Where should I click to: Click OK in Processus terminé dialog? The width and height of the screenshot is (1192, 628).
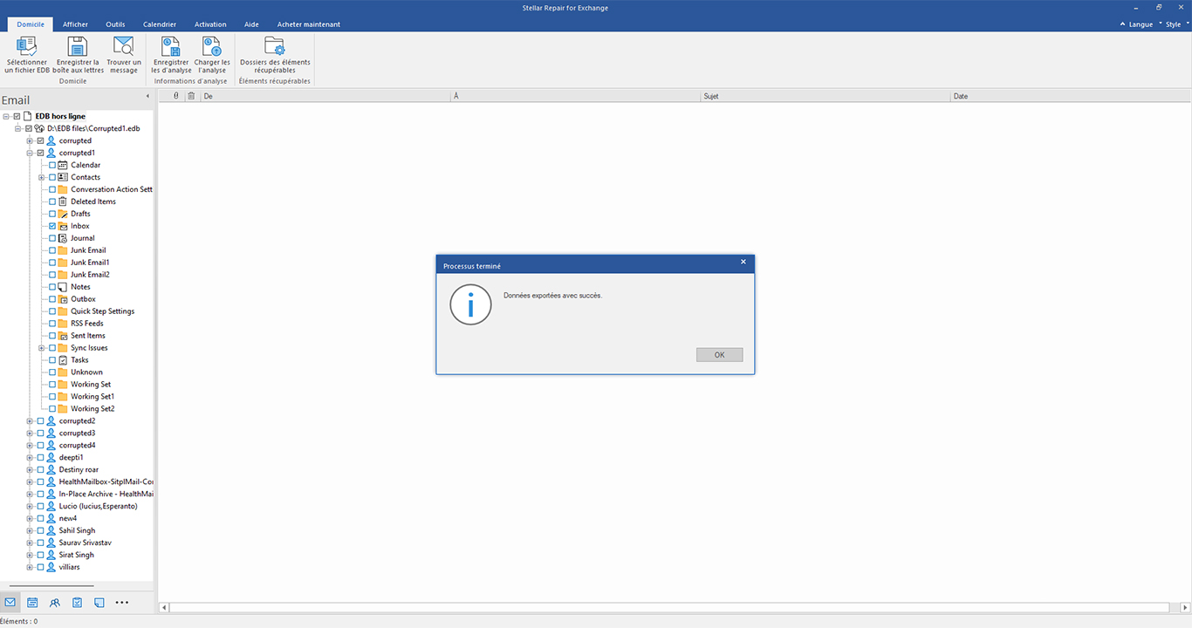coord(719,355)
